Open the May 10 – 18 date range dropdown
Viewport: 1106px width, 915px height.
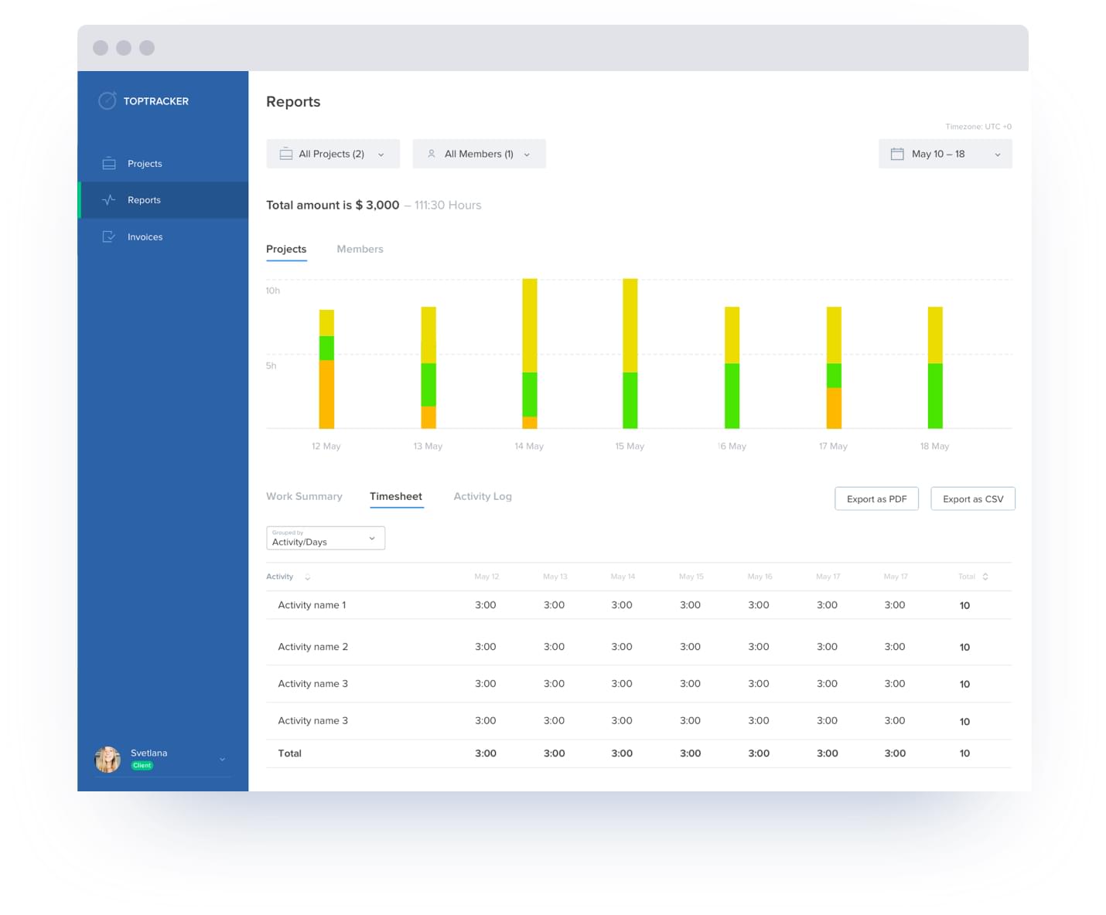click(944, 154)
